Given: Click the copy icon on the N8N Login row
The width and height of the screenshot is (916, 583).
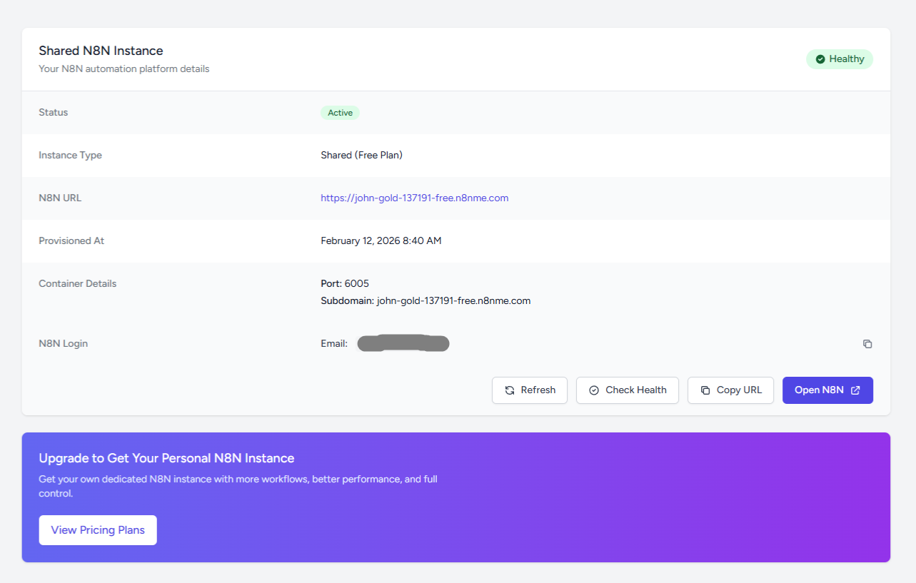Looking at the screenshot, I should coord(867,343).
